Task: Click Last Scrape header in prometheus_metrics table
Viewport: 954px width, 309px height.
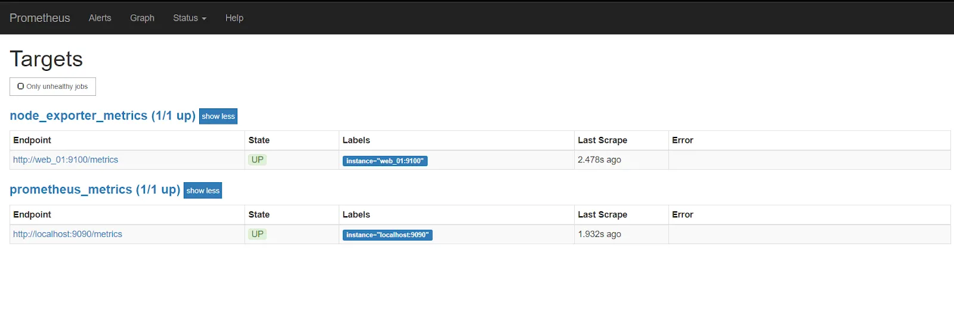Action: 602,214
